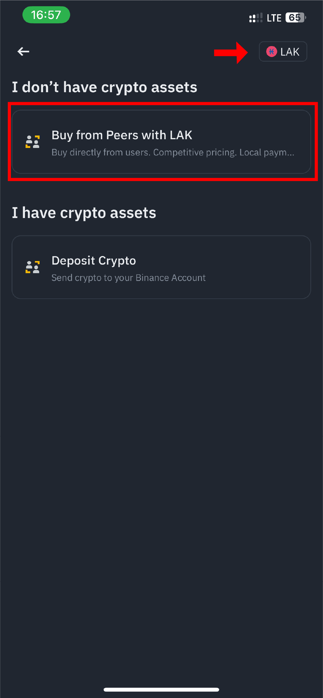Select Buy from Peers with LAK title
Image resolution: width=323 pixels, height=698 pixels.
click(x=122, y=135)
